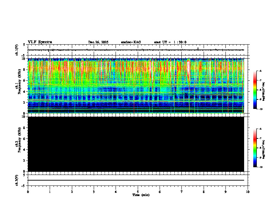Click the flat ch.3 voltage trace line
This screenshot has width=279, height=215.
click(136, 180)
